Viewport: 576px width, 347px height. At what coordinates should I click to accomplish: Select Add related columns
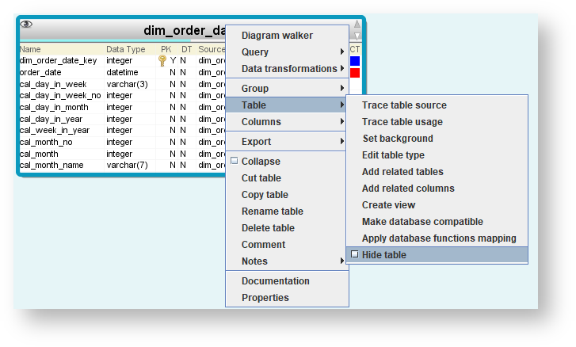point(437,189)
